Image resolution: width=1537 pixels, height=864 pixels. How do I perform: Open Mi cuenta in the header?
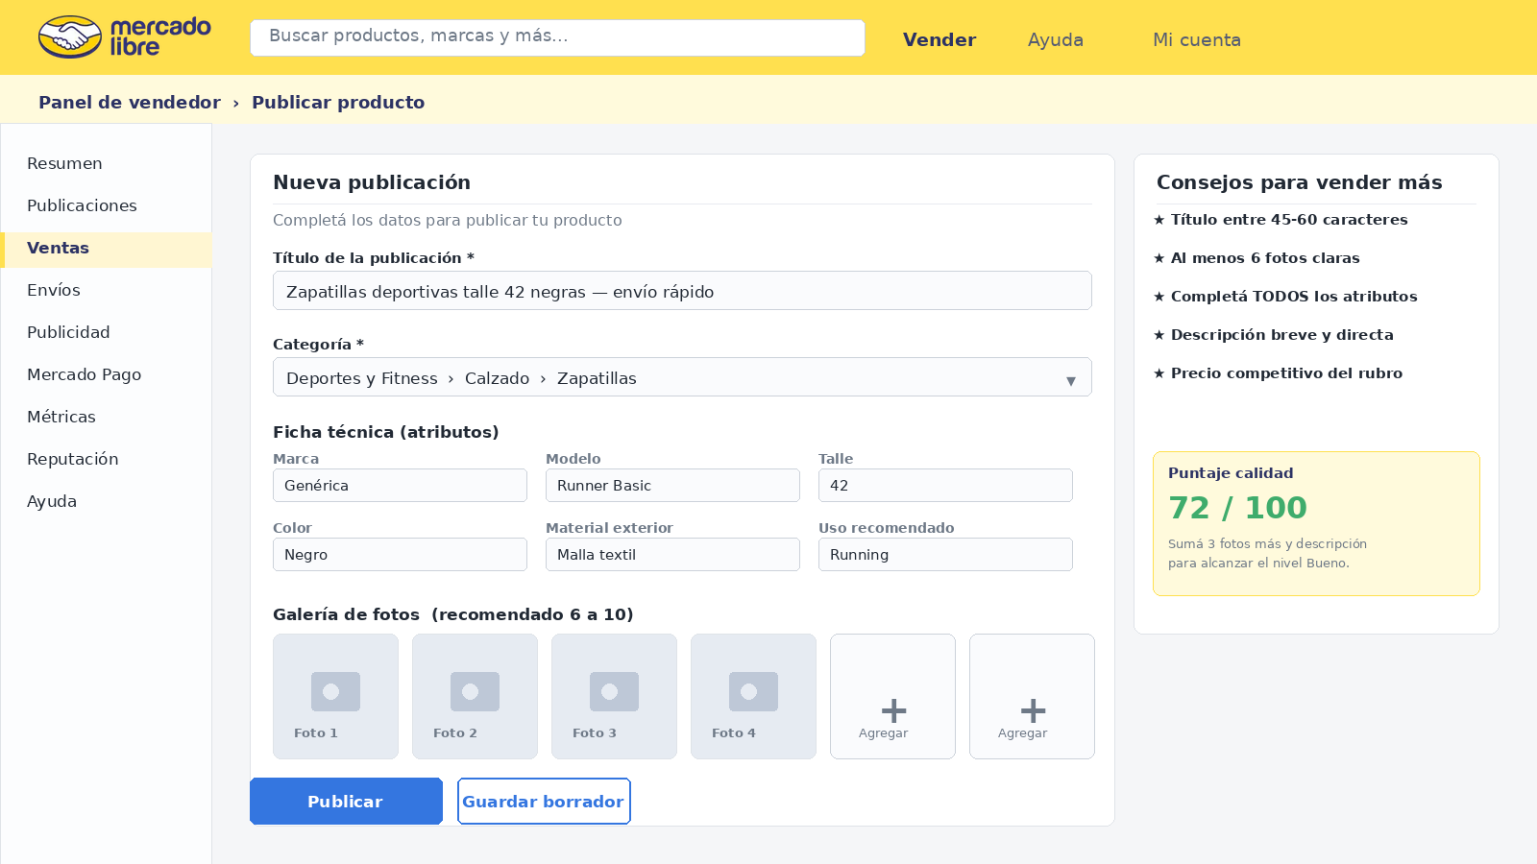coord(1197,39)
